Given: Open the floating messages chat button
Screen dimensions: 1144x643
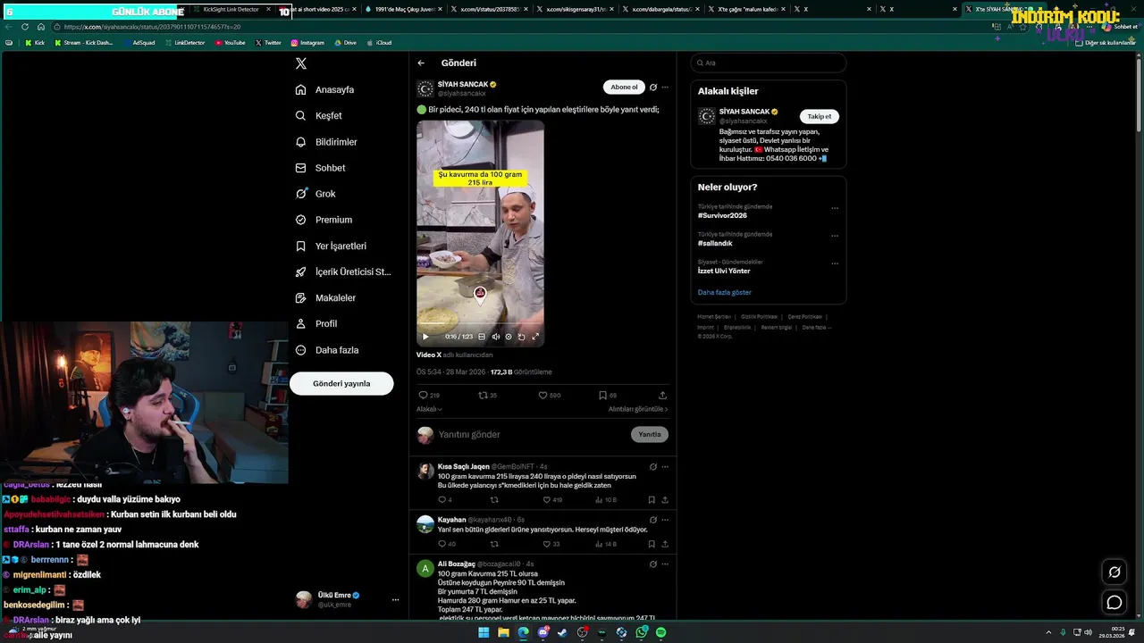Looking at the screenshot, I should 1115,603.
